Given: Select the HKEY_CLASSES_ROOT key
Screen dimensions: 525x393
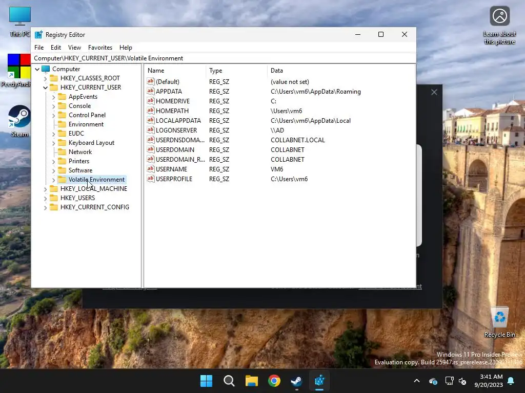Looking at the screenshot, I should (x=90, y=78).
